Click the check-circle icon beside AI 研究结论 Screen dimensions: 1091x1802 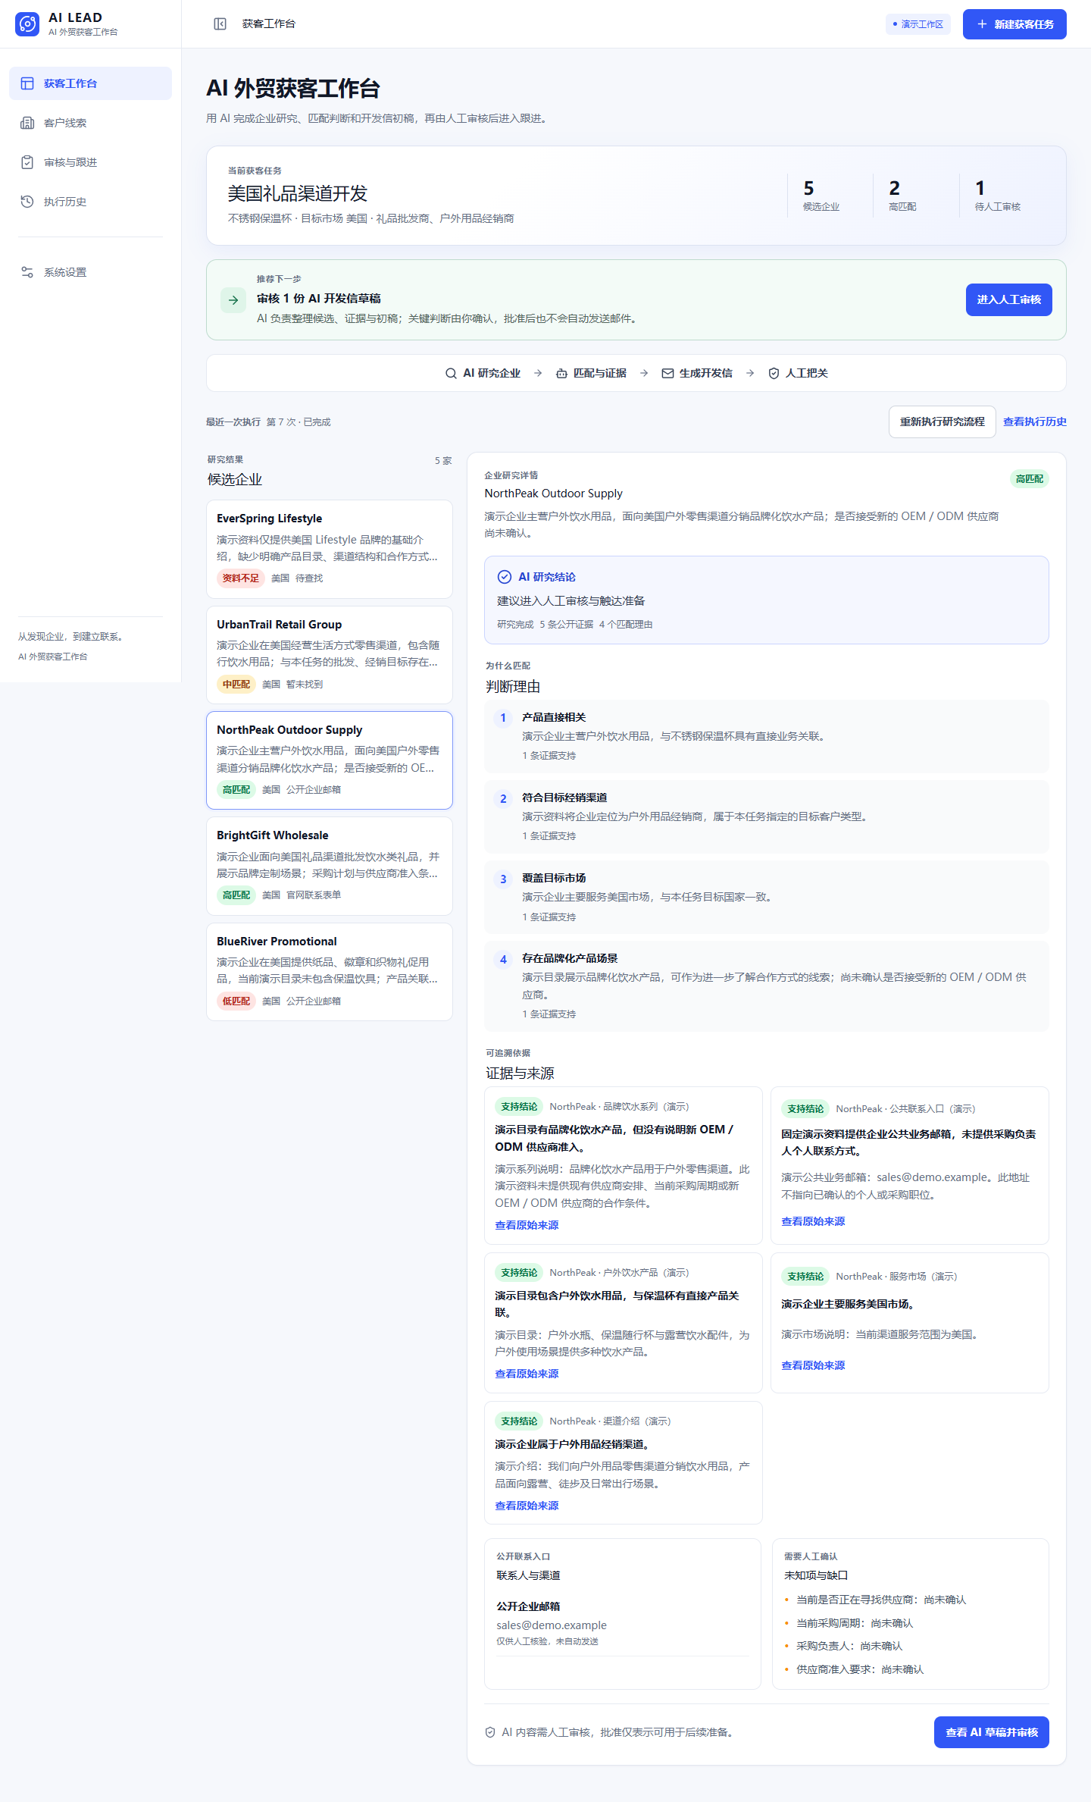(505, 577)
